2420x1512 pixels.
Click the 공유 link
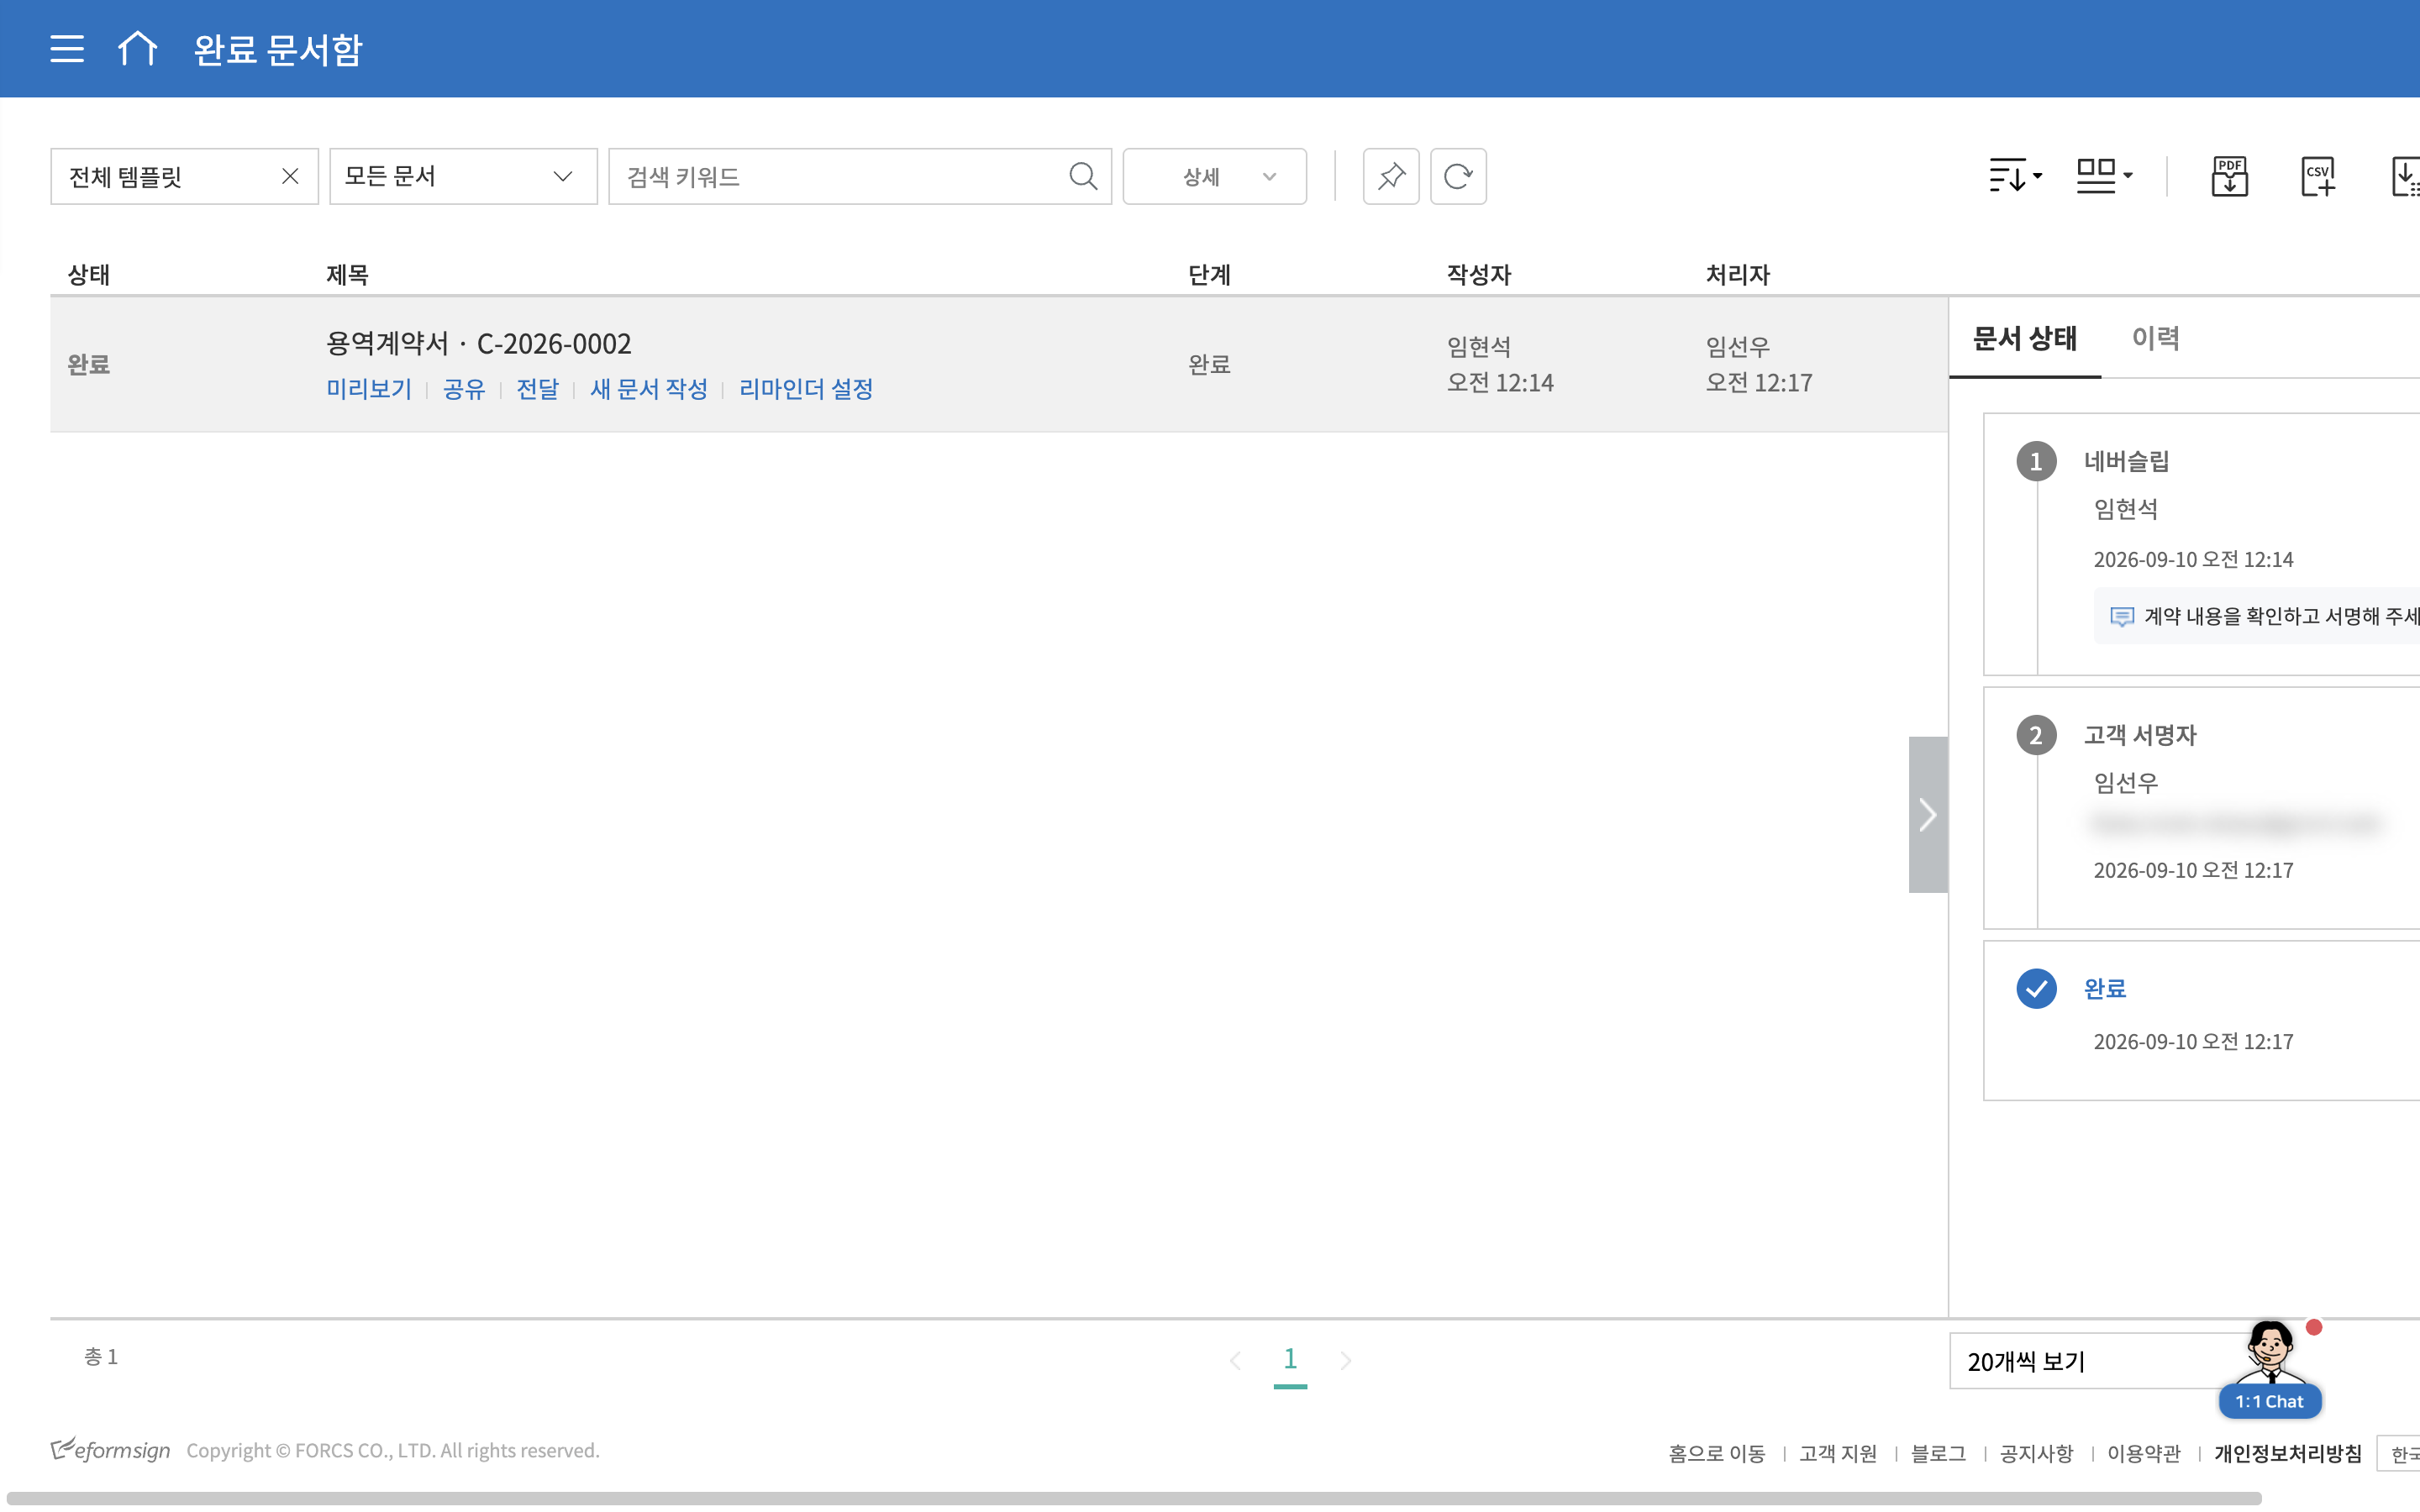(x=464, y=389)
